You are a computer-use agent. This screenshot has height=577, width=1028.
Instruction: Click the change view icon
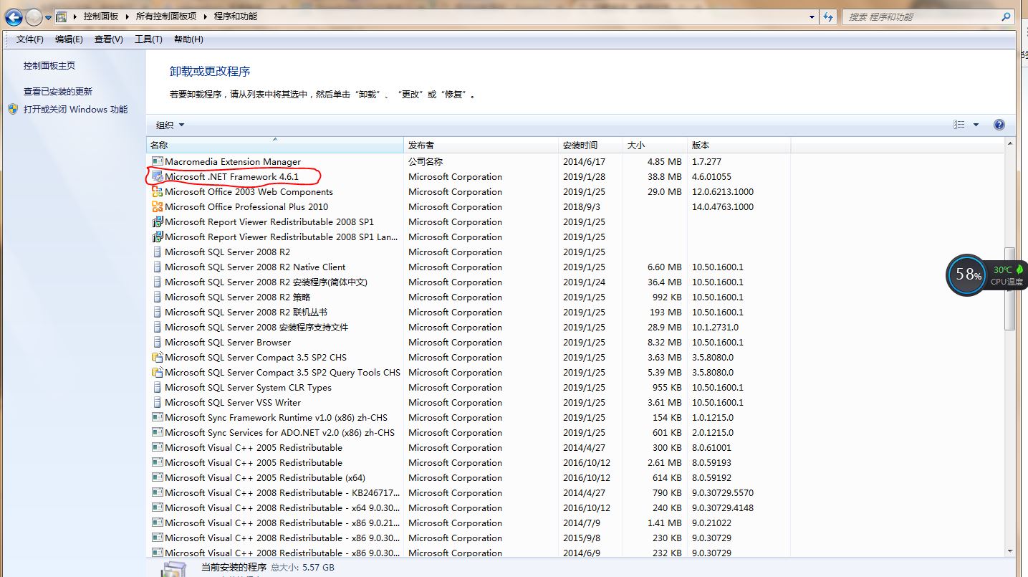959,125
